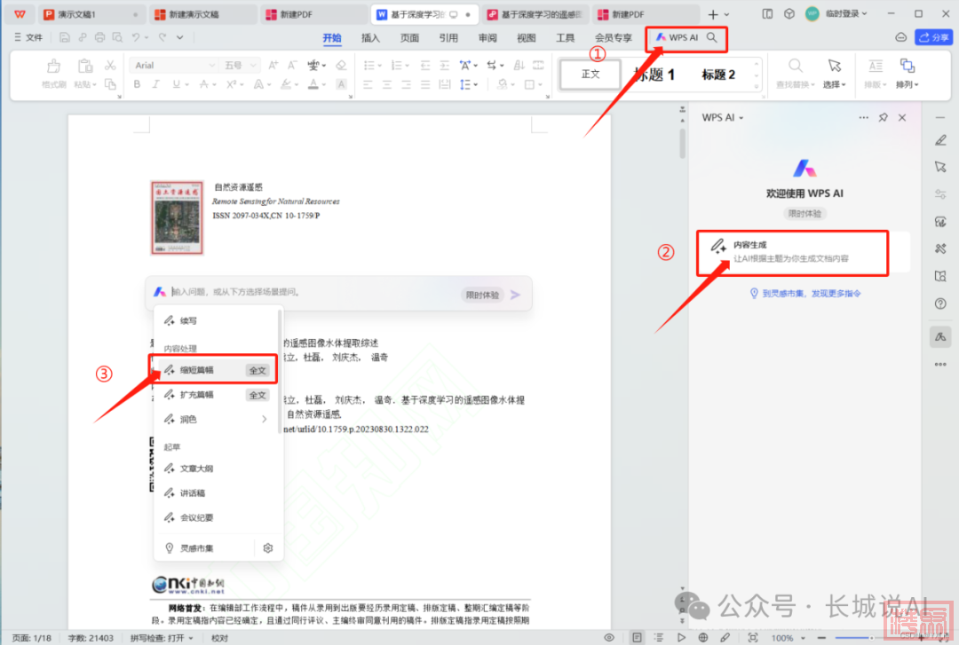This screenshot has width=959, height=645.
Task: Open the WPS AI panel title dropdown
Action: point(741,117)
